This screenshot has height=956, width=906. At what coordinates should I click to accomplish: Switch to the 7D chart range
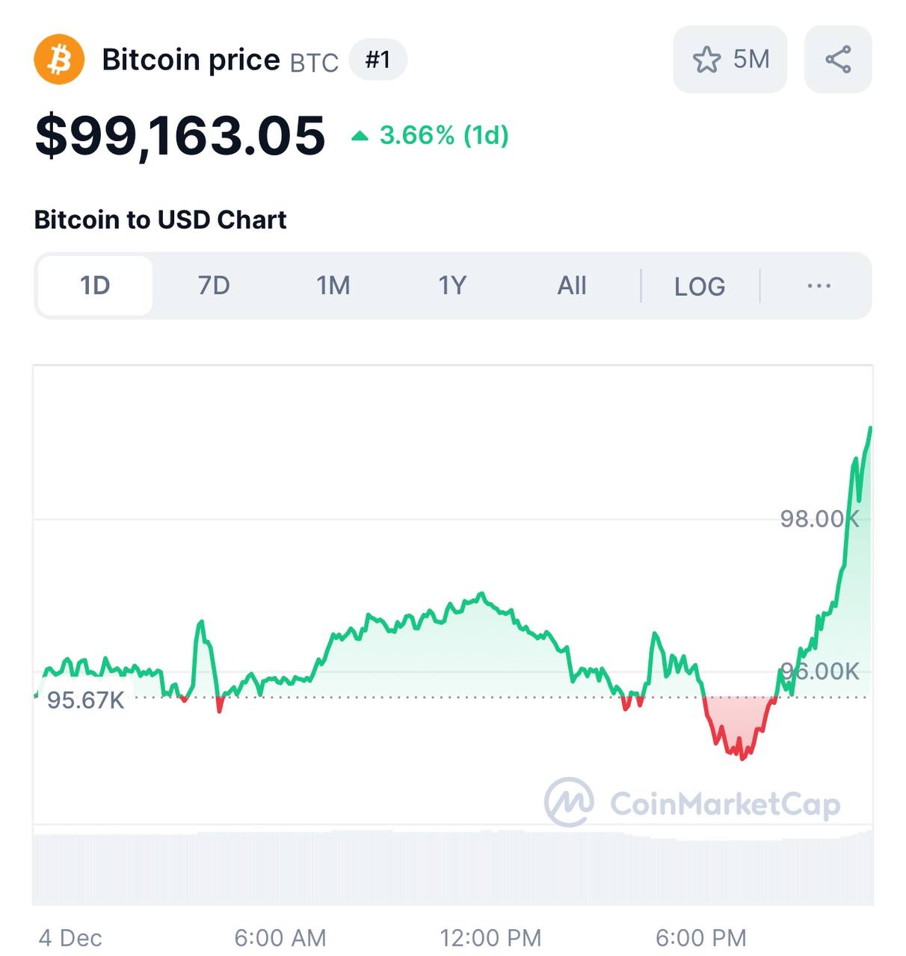[214, 286]
